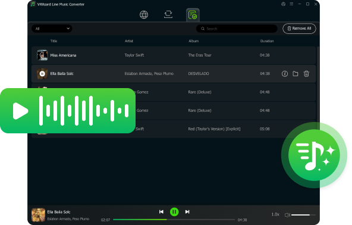Click the 04:38 total time label
The image size is (352, 225).
click(242, 220)
